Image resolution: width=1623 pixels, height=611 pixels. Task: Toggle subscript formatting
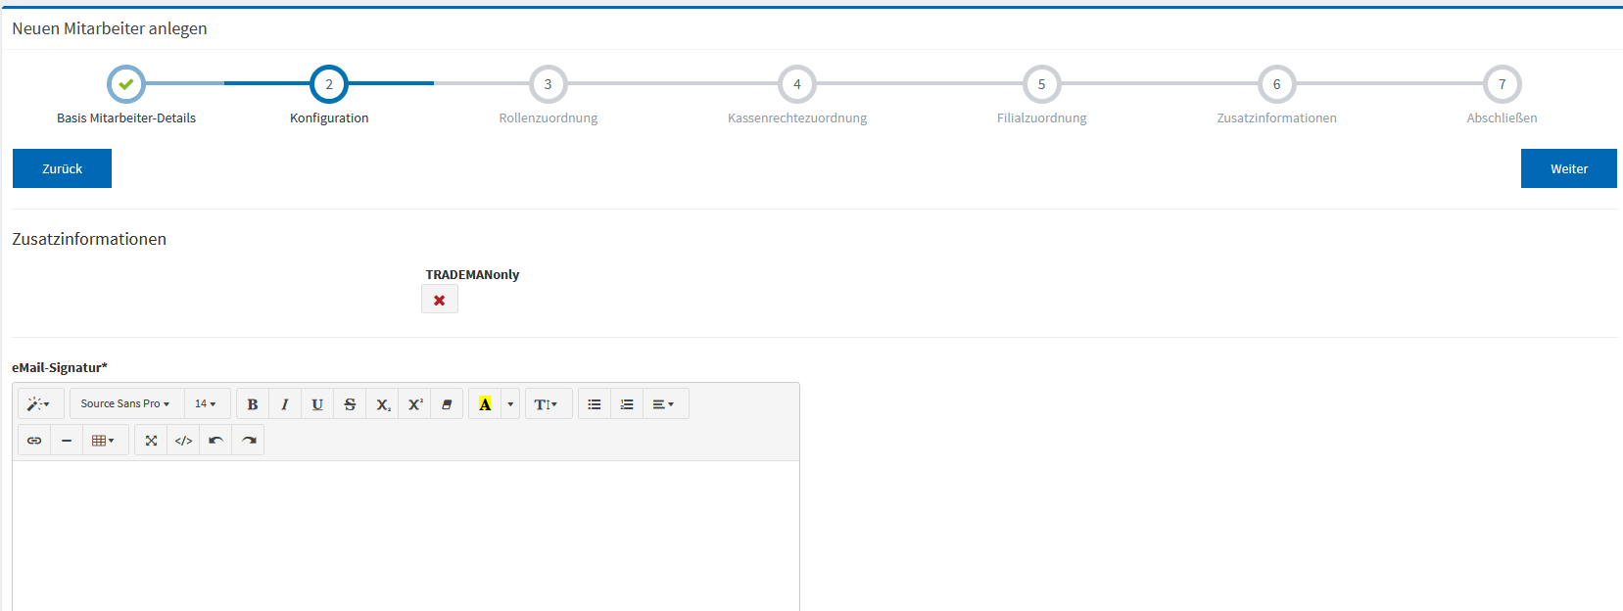[x=383, y=404]
